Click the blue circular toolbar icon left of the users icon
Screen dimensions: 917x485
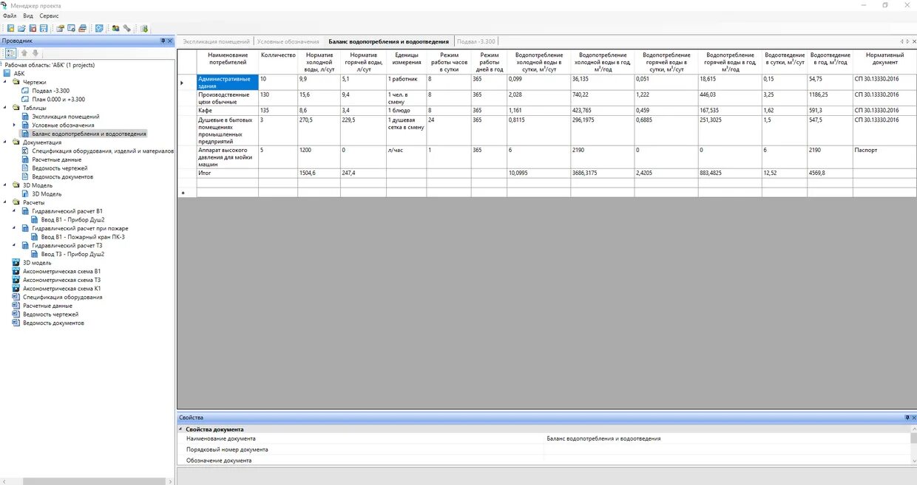[x=99, y=29]
